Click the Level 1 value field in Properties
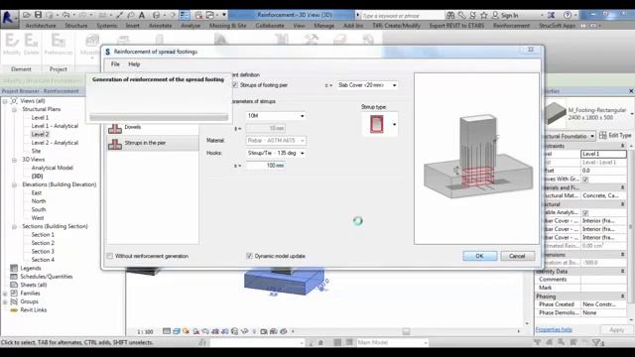The width and height of the screenshot is (635, 357). pyautogui.click(x=603, y=154)
